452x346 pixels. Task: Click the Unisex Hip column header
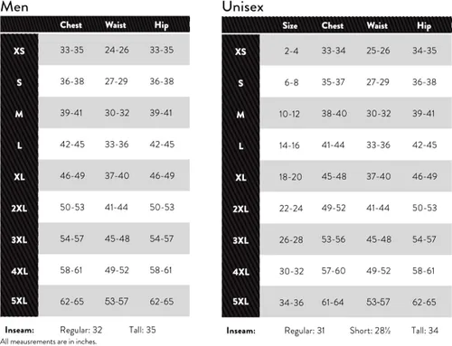click(424, 26)
